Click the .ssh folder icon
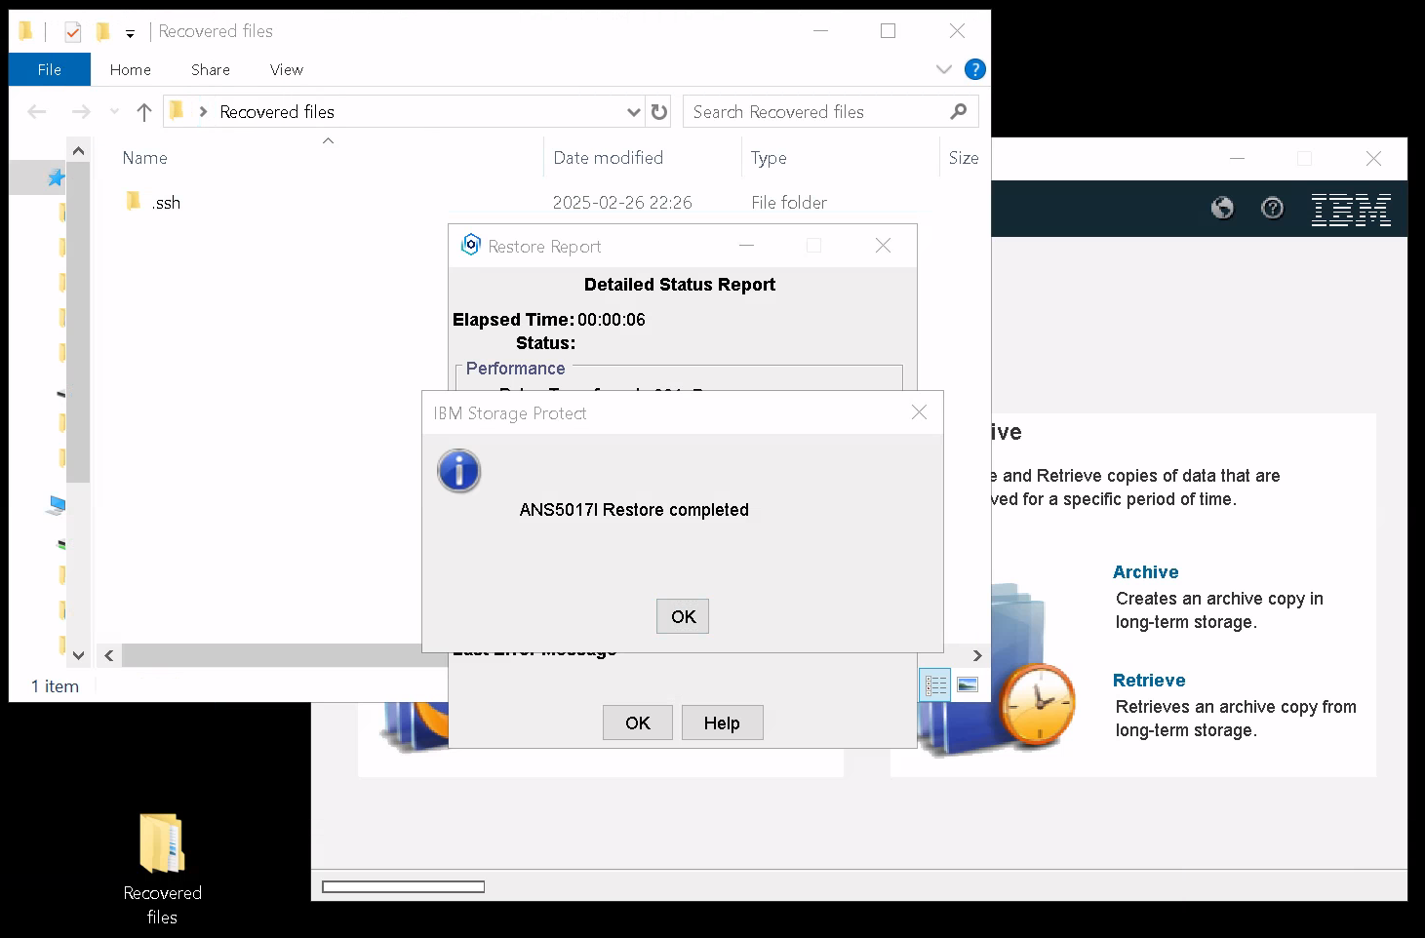 [134, 202]
